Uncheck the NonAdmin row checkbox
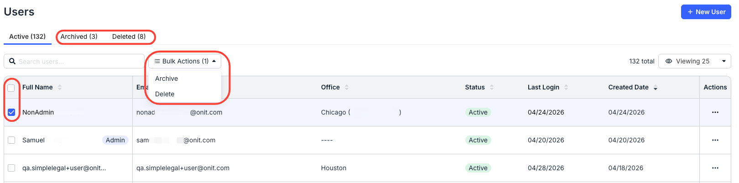739x183 pixels. 11,112
